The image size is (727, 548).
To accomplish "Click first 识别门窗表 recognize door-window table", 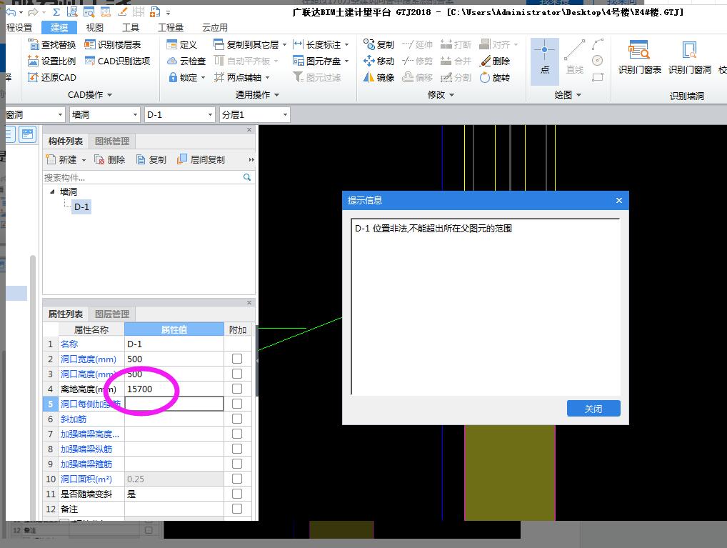I will [x=639, y=58].
